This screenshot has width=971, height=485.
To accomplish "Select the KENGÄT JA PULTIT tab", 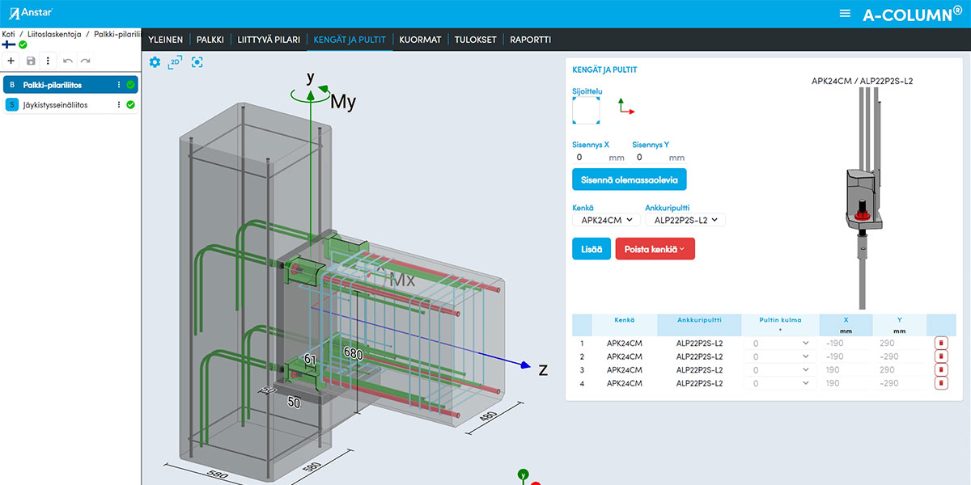I will coord(350,39).
